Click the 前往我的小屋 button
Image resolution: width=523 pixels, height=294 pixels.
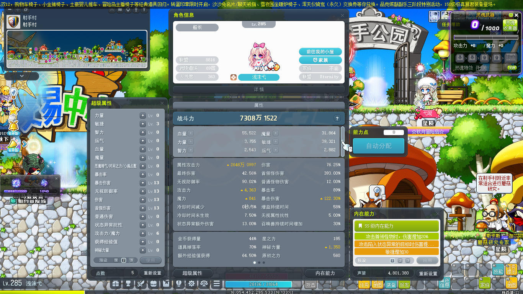pos(320,52)
